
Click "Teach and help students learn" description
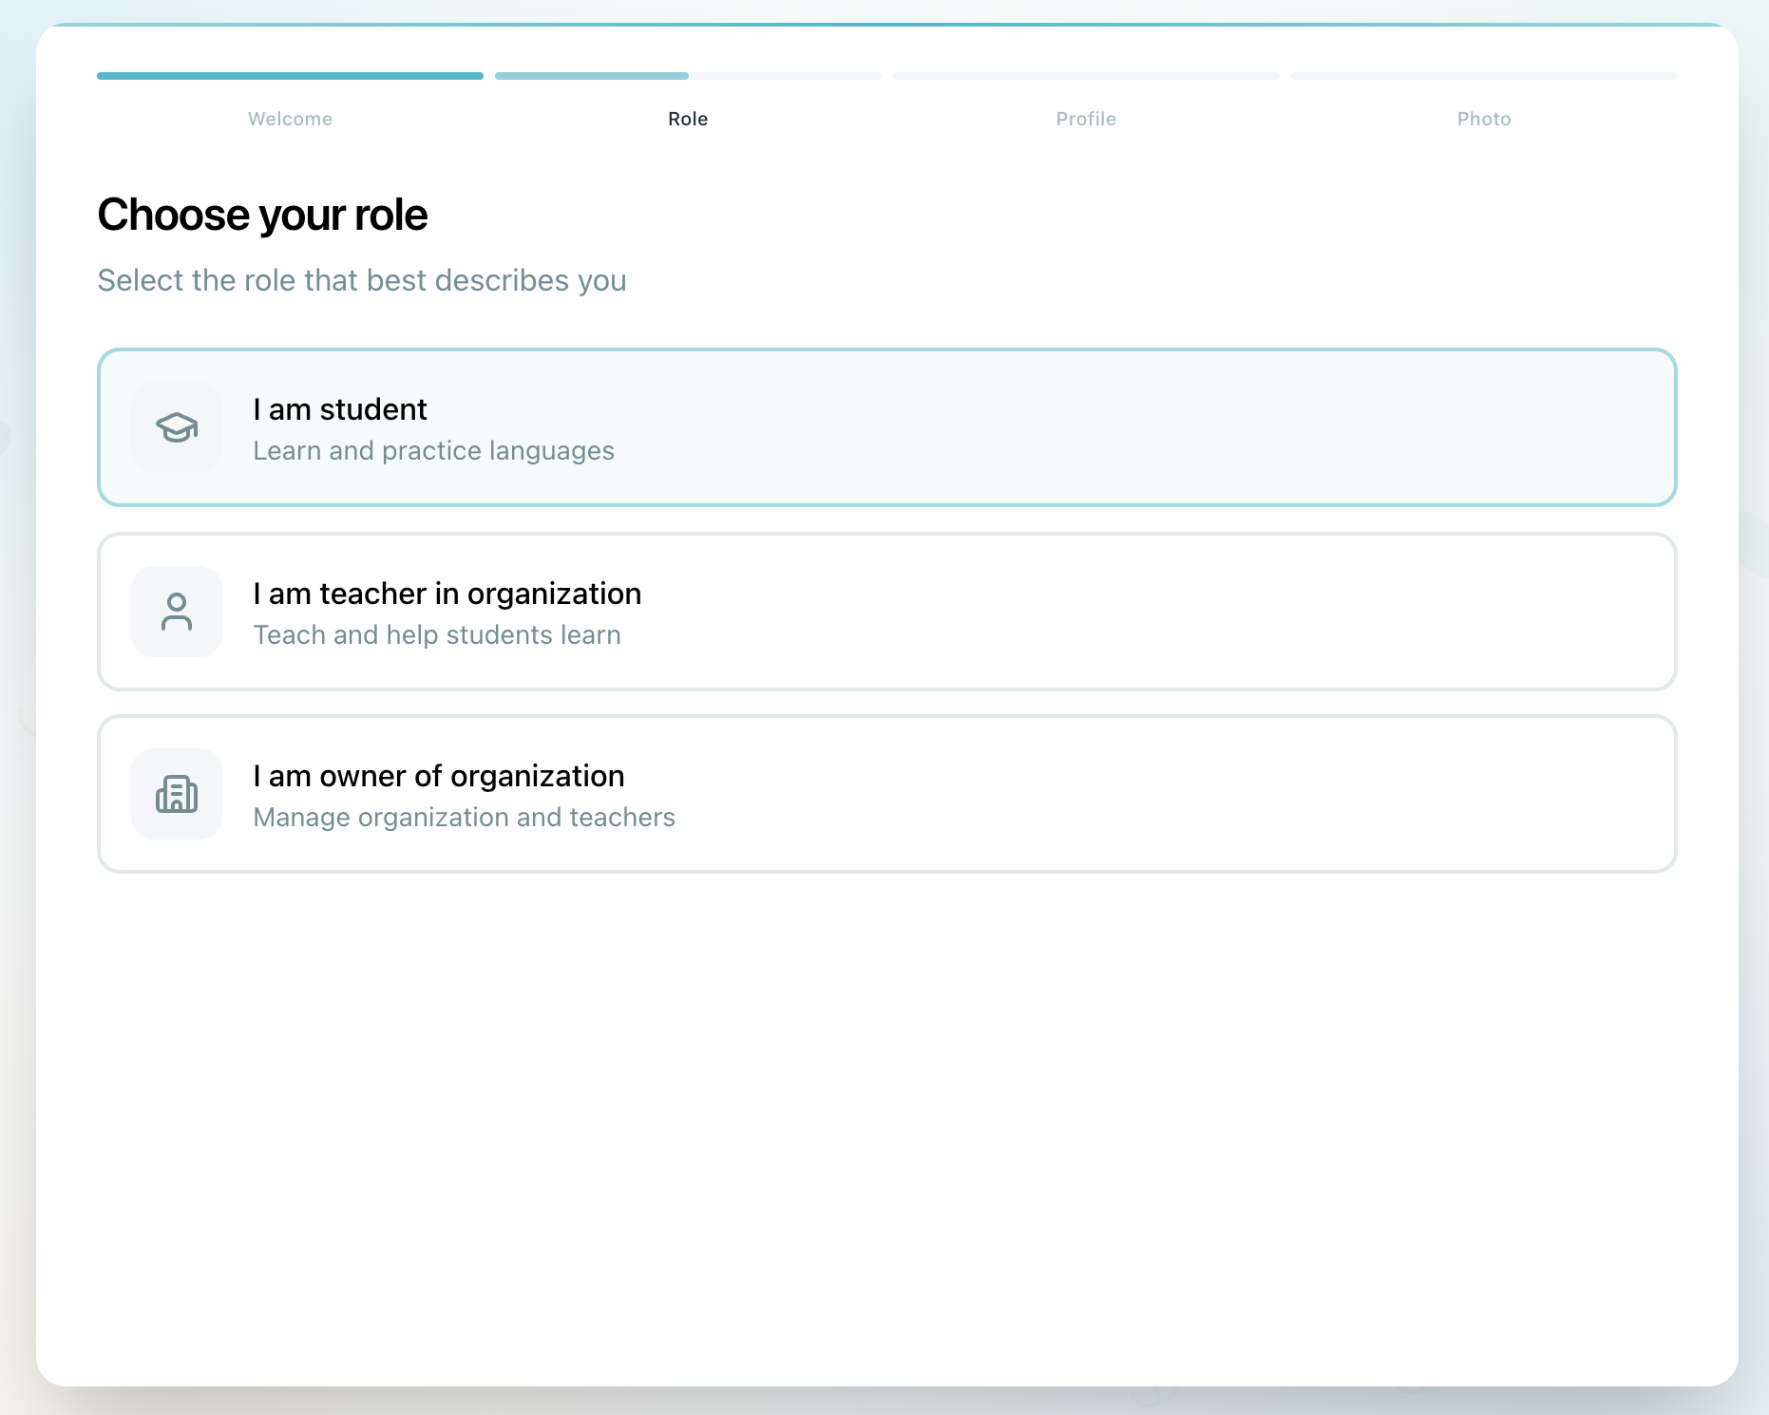point(436,635)
